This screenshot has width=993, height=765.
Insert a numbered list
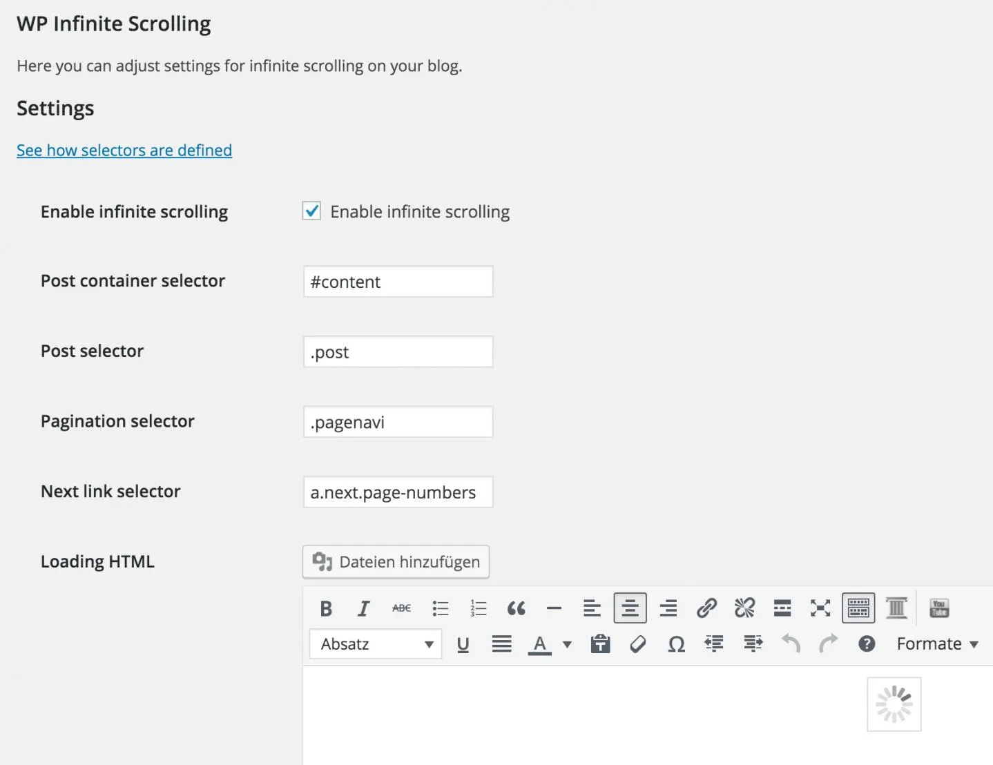tap(478, 608)
